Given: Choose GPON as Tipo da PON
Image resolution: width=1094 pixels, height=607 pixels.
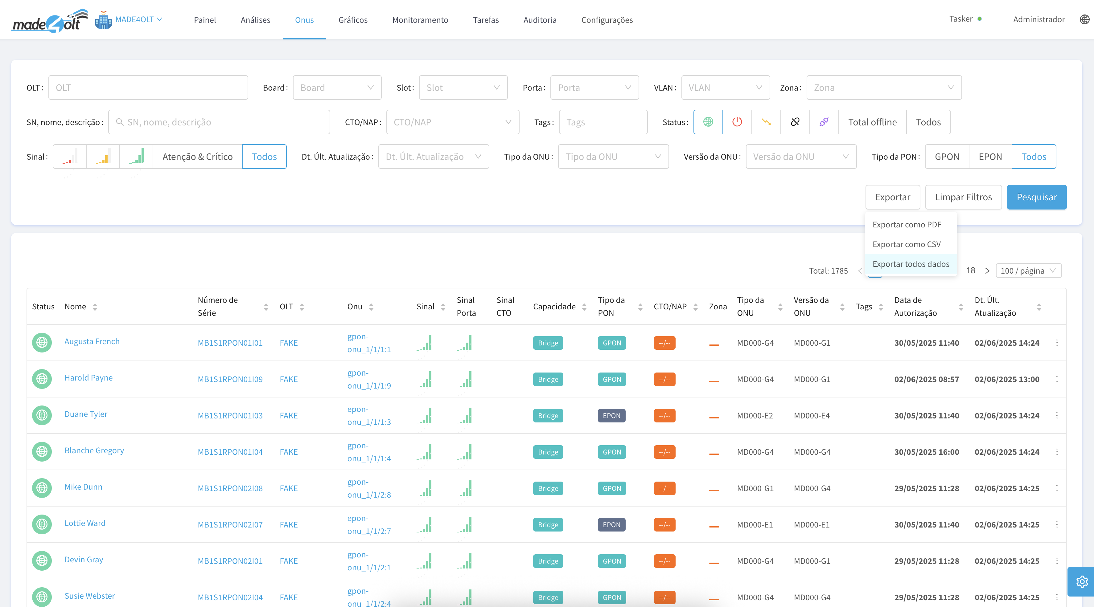Looking at the screenshot, I should 947,157.
